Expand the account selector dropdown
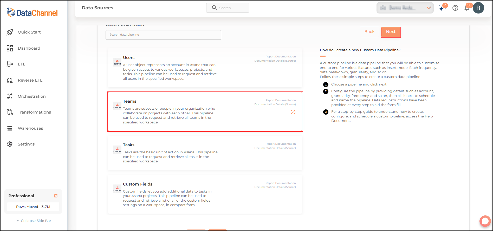The width and height of the screenshot is (493, 231). (x=405, y=8)
